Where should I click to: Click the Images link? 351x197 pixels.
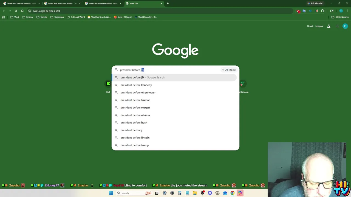click(x=319, y=26)
